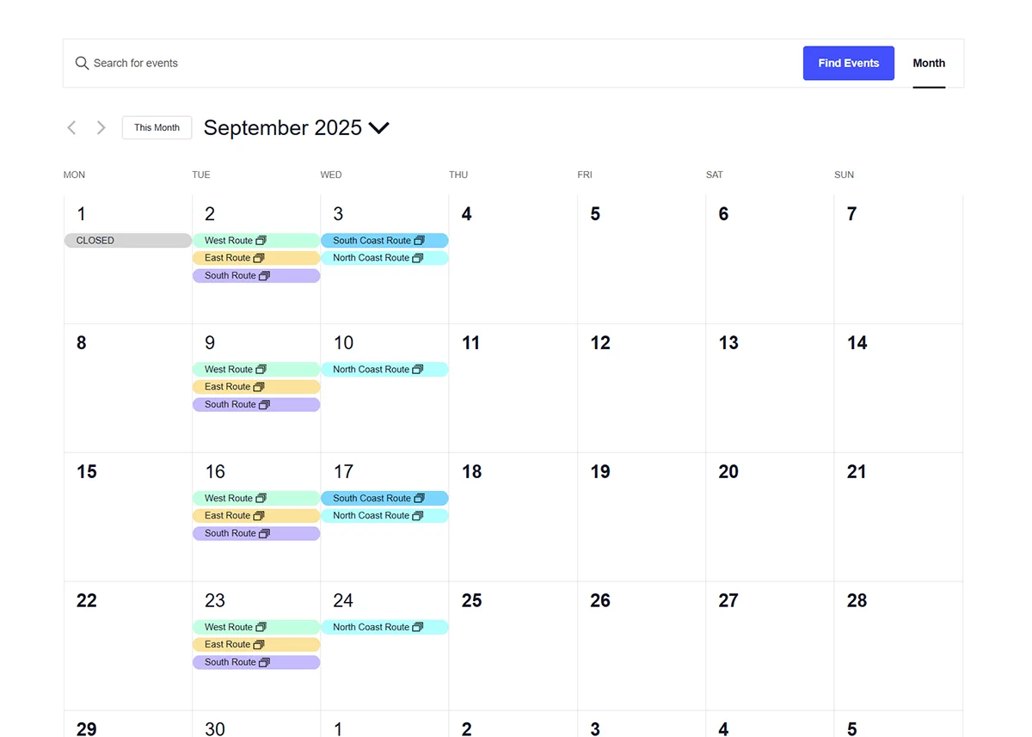This screenshot has height=737, width=1032.
Task: Open North Coast Route on September 17
Action: point(384,516)
